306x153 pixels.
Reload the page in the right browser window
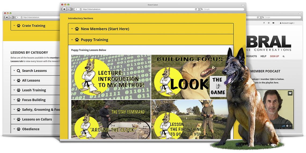[x=258, y=17]
